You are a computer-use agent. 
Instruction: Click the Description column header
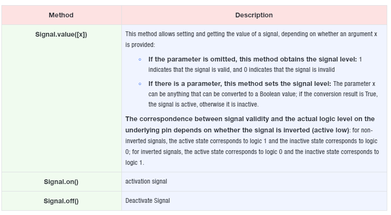(254, 15)
